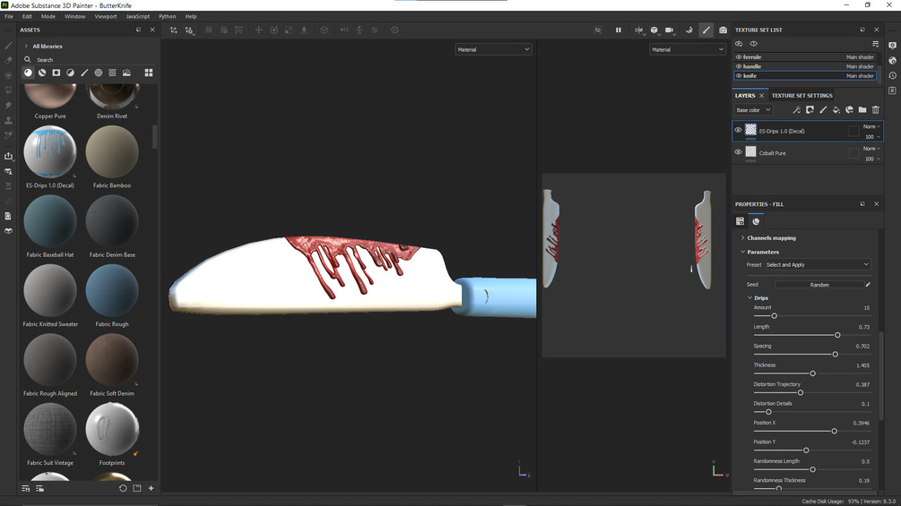Open the Base color channel dropdown

753,109
